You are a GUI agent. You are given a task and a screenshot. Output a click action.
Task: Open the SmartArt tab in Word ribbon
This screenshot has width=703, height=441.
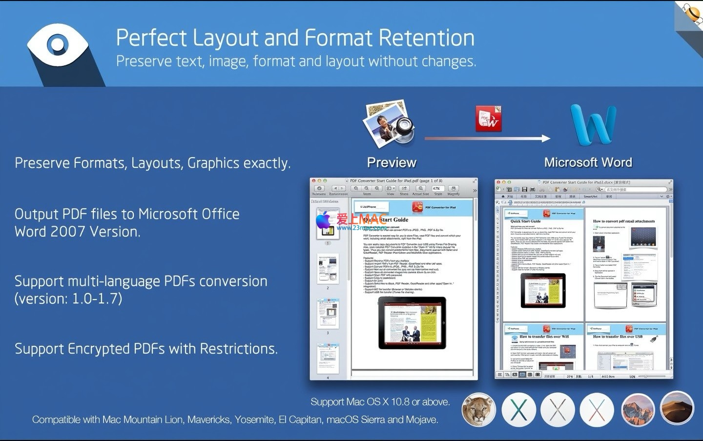pyautogui.click(x=590, y=197)
